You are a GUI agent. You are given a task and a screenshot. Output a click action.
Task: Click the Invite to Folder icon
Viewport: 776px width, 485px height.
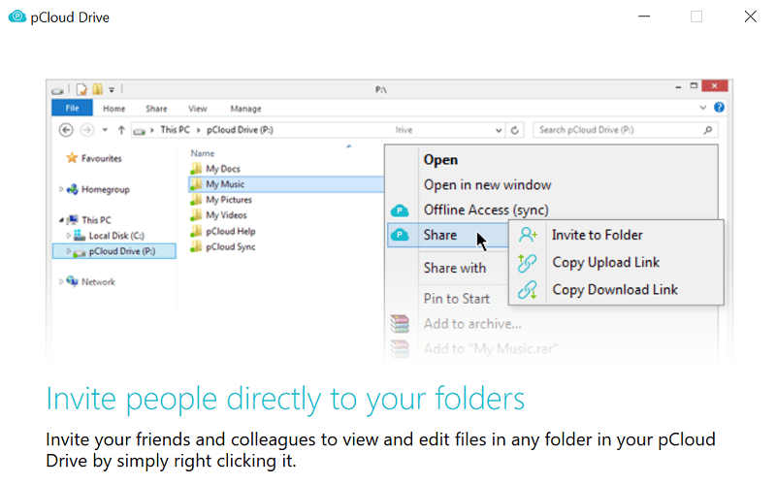(528, 235)
